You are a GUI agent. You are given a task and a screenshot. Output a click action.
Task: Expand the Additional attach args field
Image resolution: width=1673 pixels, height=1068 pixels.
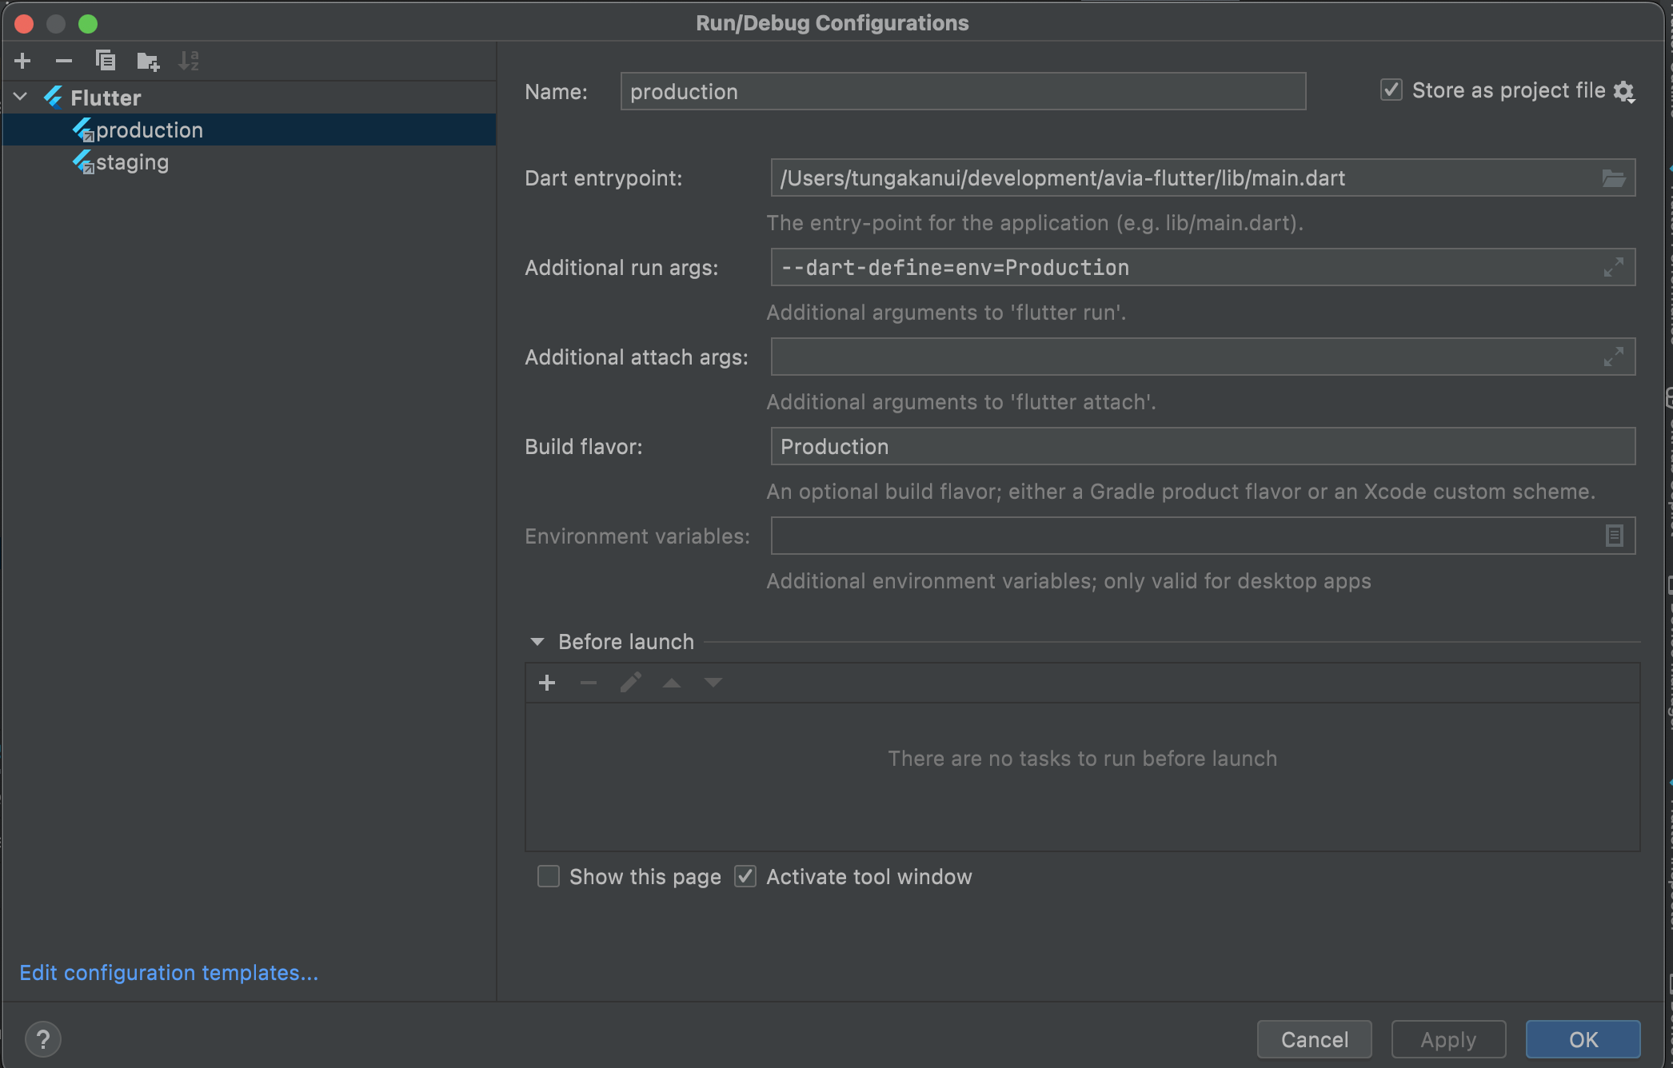1613,357
